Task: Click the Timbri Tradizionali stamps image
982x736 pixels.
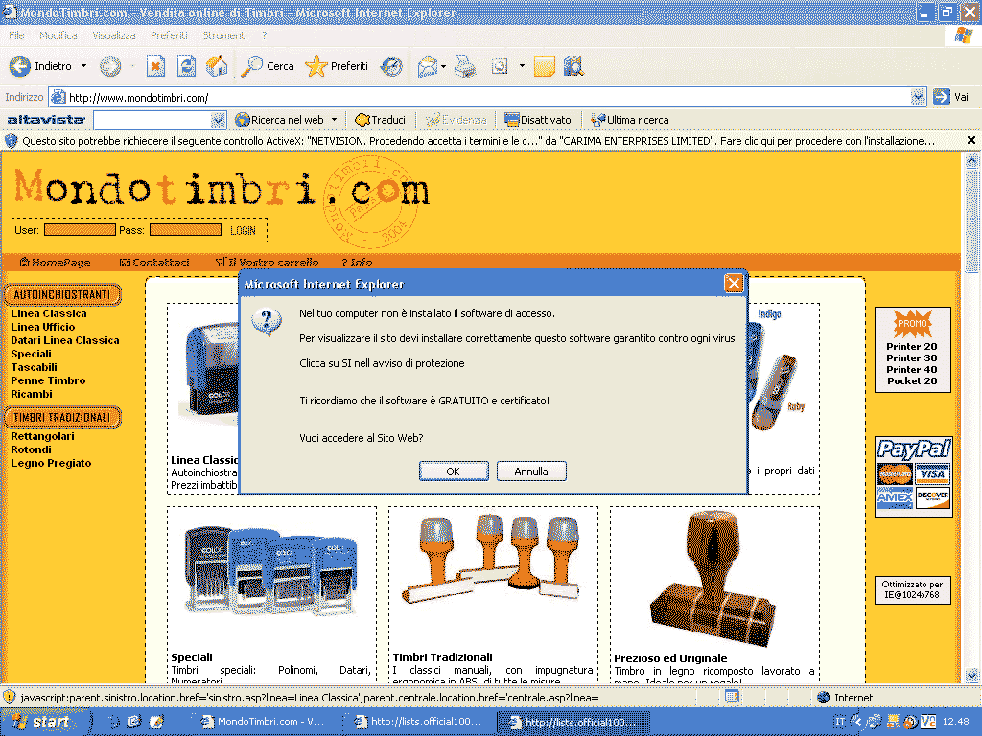Action: pyautogui.click(x=493, y=559)
